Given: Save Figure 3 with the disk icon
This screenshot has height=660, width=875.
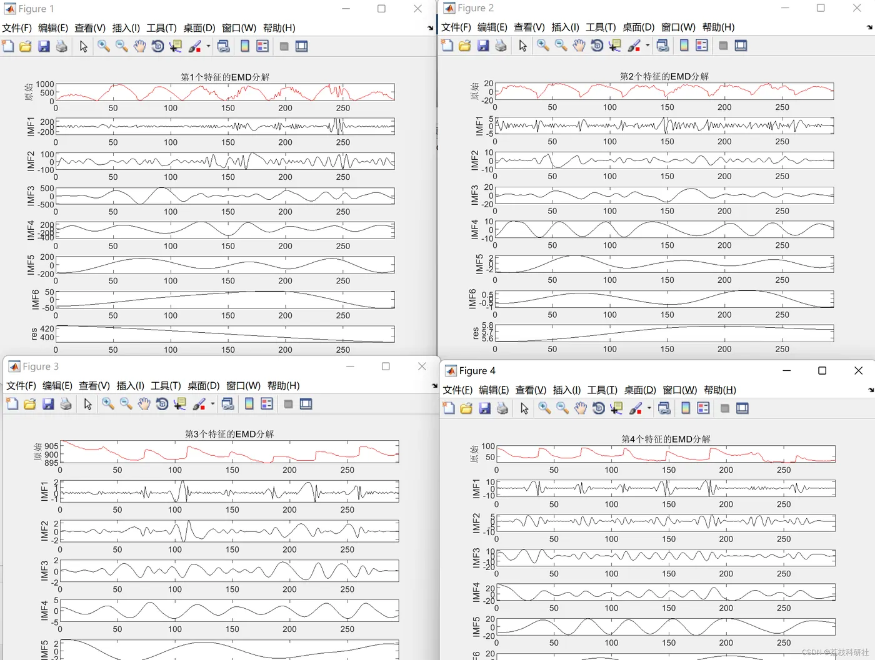Looking at the screenshot, I should tap(48, 404).
